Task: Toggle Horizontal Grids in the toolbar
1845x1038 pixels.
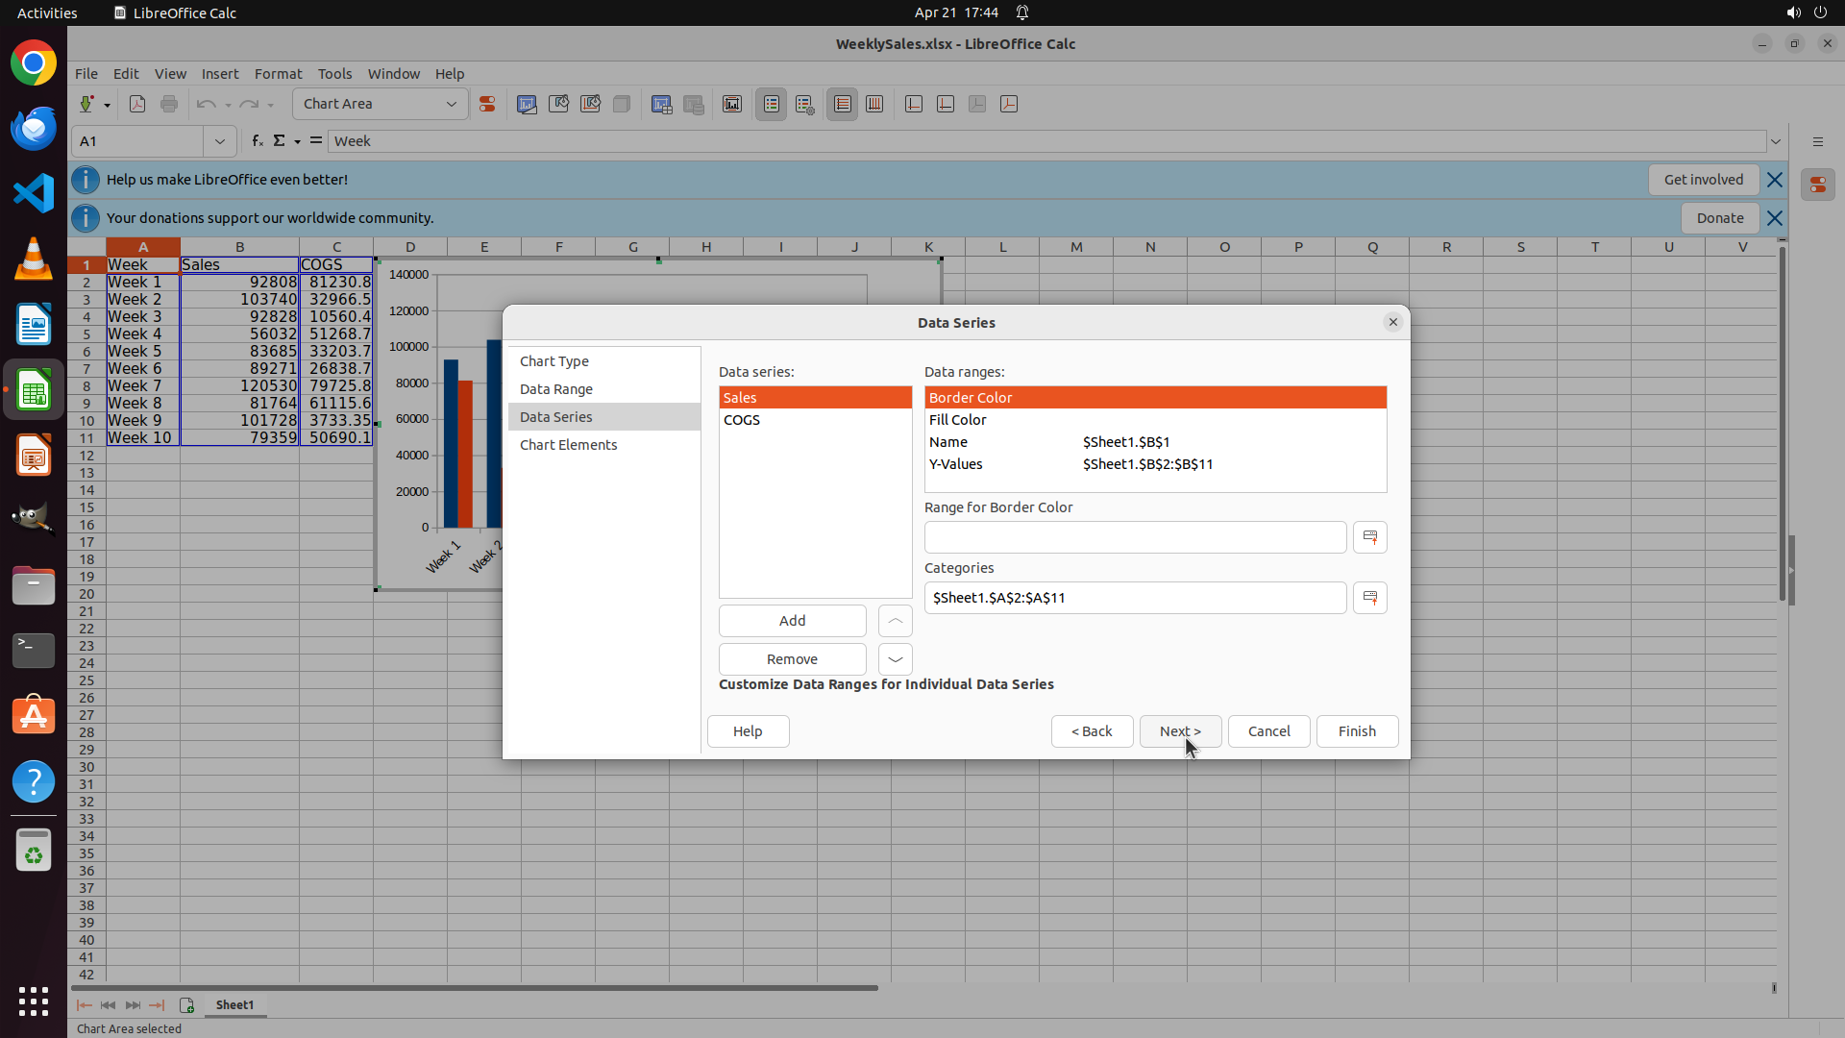Action: point(843,104)
